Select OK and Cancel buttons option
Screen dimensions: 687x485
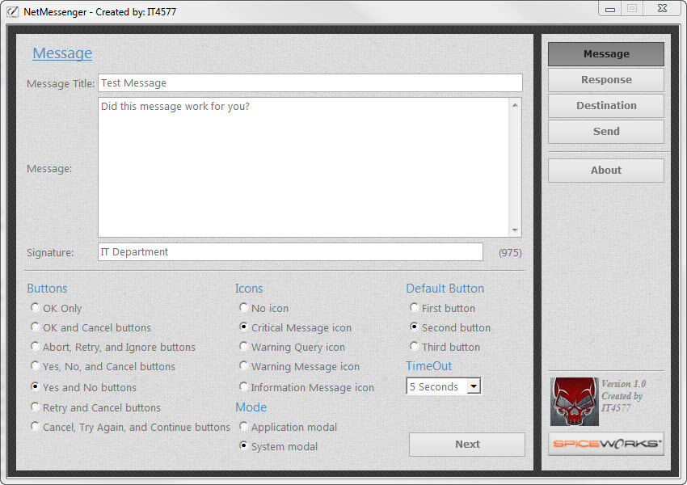tap(35, 327)
